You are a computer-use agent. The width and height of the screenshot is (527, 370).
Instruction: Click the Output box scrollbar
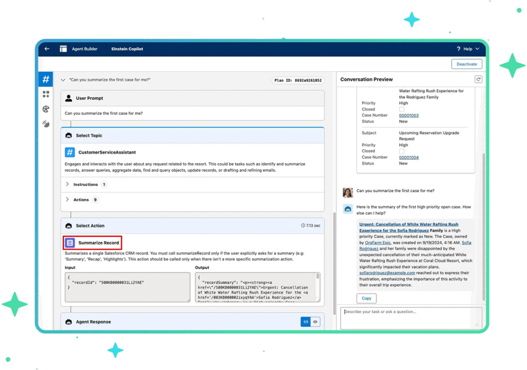318,276
